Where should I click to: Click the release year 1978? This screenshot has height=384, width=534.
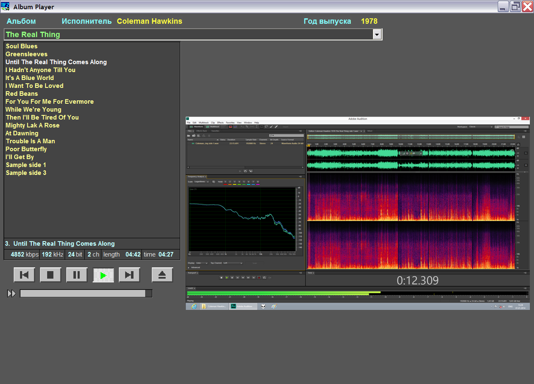point(369,21)
